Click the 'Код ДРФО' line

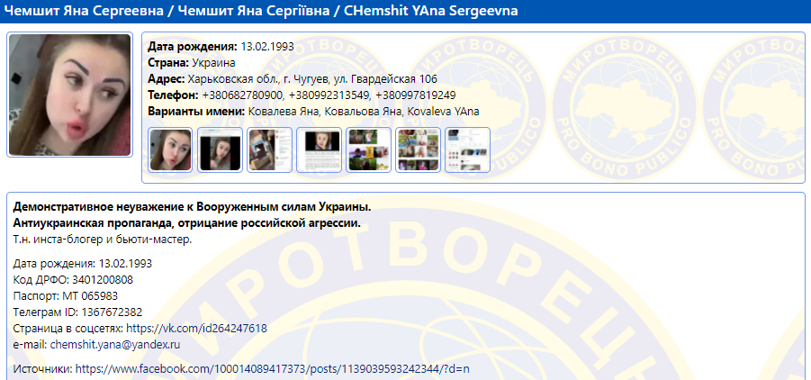point(73,279)
